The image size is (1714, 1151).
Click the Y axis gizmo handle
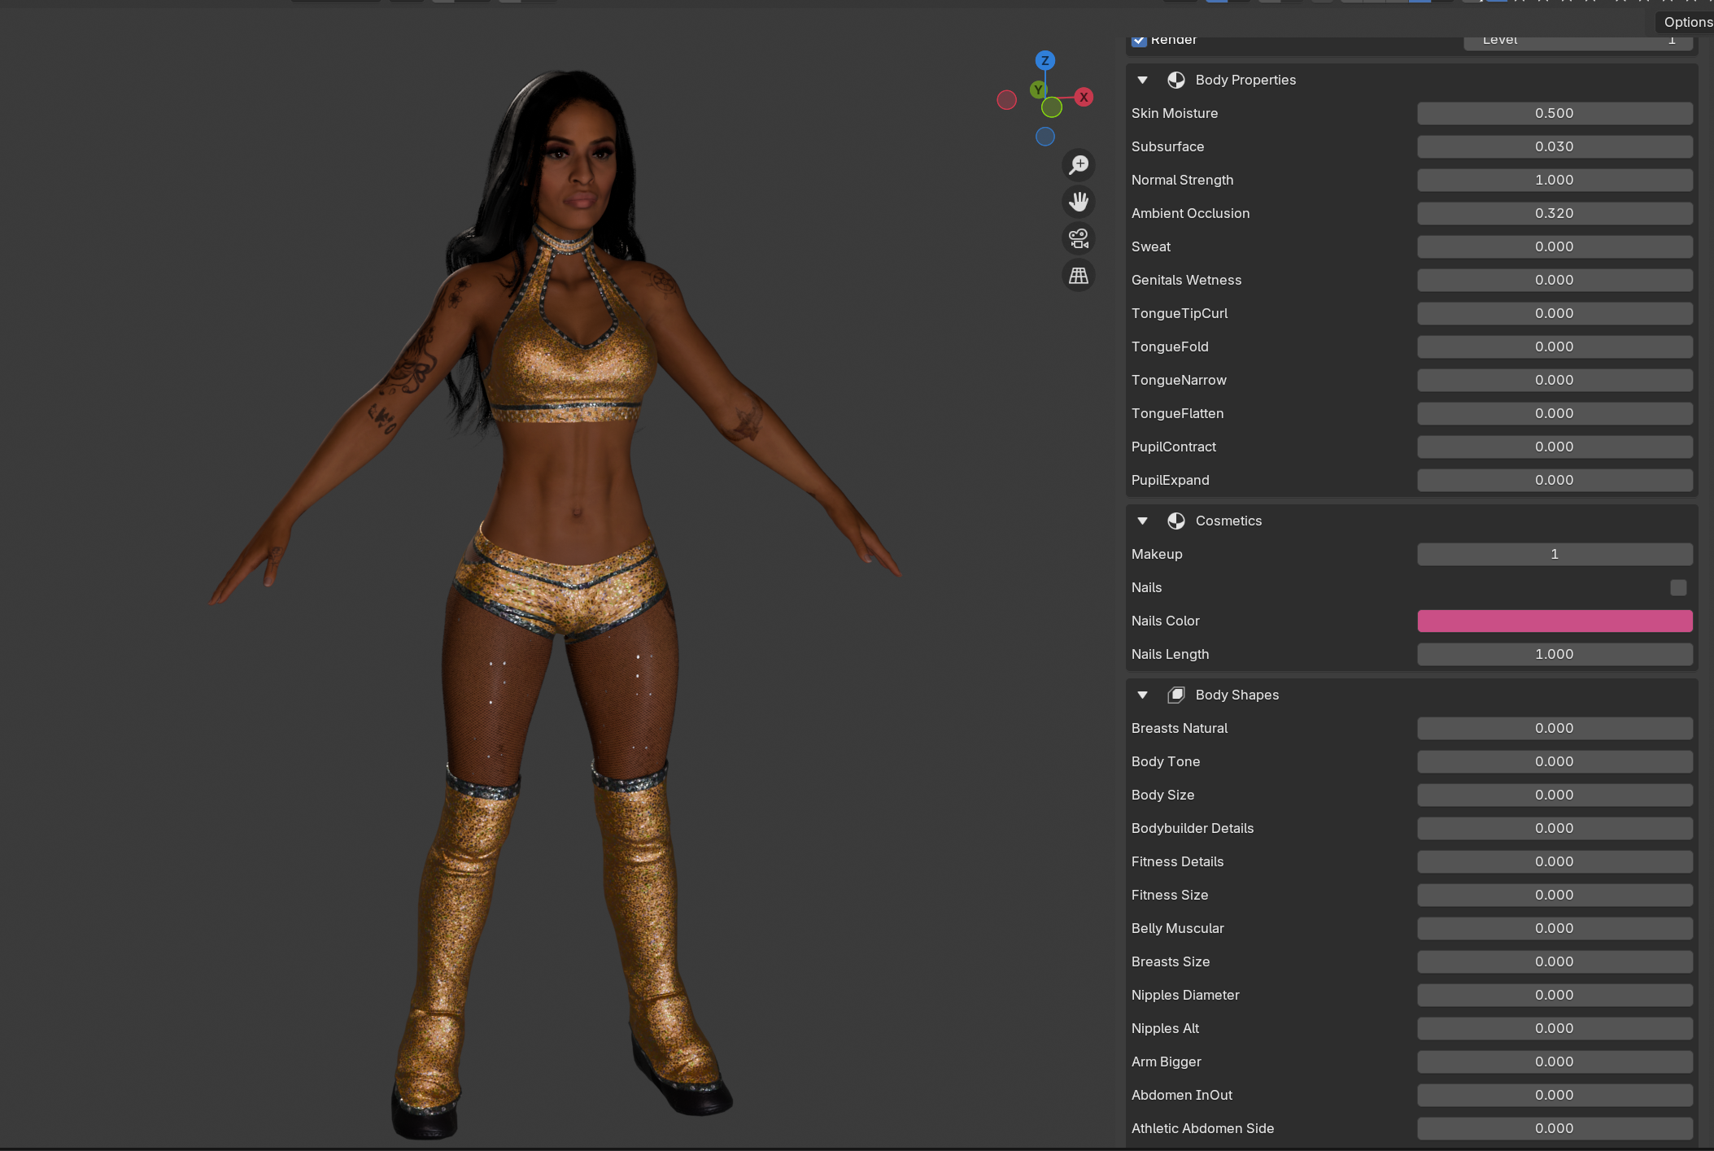[x=1038, y=89]
